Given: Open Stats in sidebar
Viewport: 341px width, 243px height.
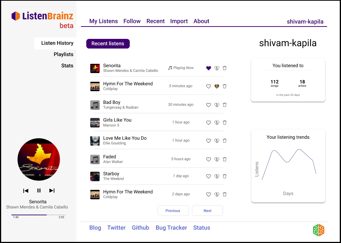Looking at the screenshot, I should pyautogui.click(x=67, y=66).
